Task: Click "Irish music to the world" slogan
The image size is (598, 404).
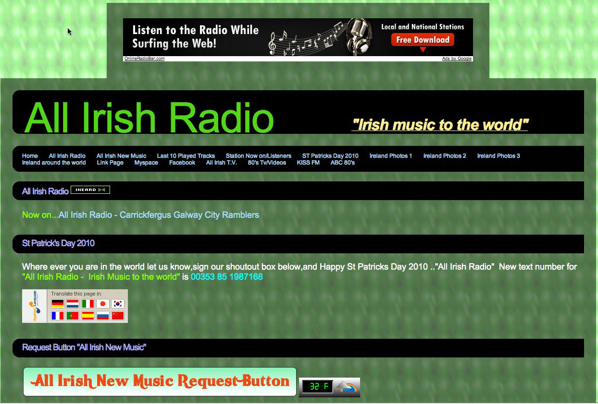Action: [x=440, y=125]
